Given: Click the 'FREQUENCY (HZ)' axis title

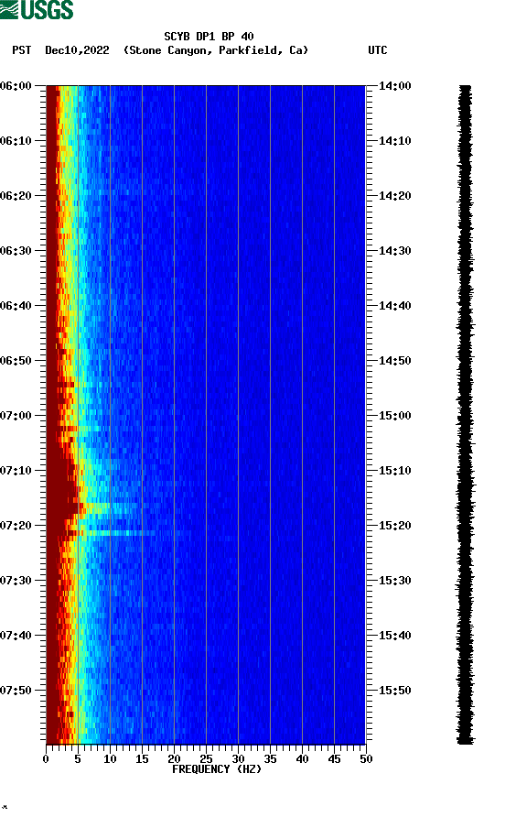Looking at the screenshot, I should 217,769.
